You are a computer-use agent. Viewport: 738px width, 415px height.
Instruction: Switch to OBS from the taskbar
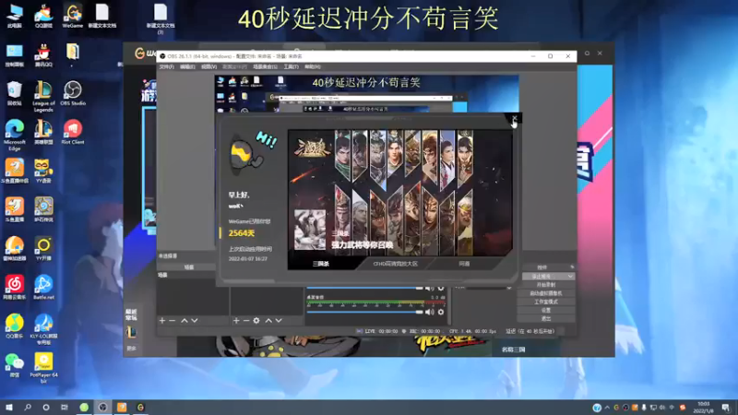point(102,407)
